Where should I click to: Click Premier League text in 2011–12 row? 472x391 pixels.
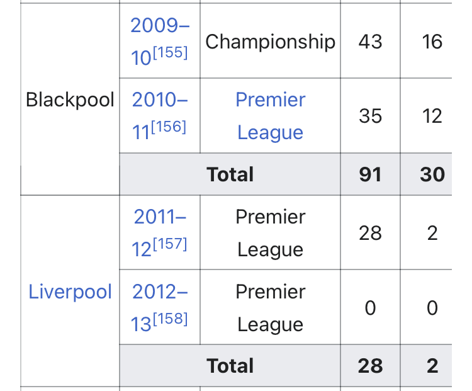(x=271, y=233)
